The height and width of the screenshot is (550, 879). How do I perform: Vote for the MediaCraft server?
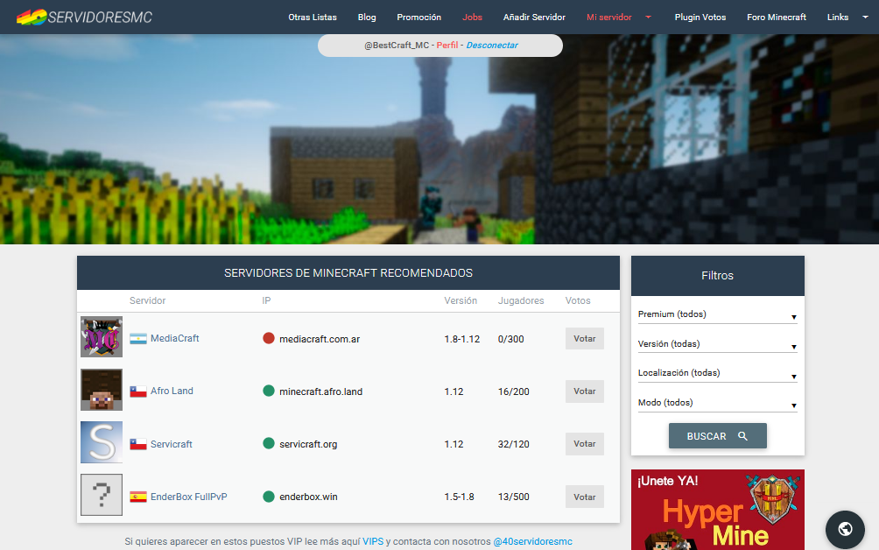pos(584,339)
